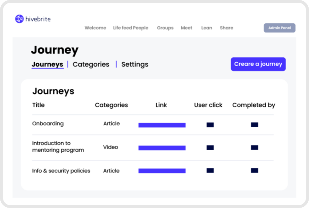Viewport: 309px width, 208px height.
Task: Switch to the Settings tab
Action: click(135, 65)
